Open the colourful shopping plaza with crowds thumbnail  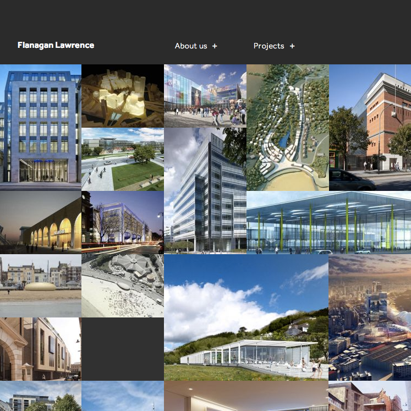[205, 96]
